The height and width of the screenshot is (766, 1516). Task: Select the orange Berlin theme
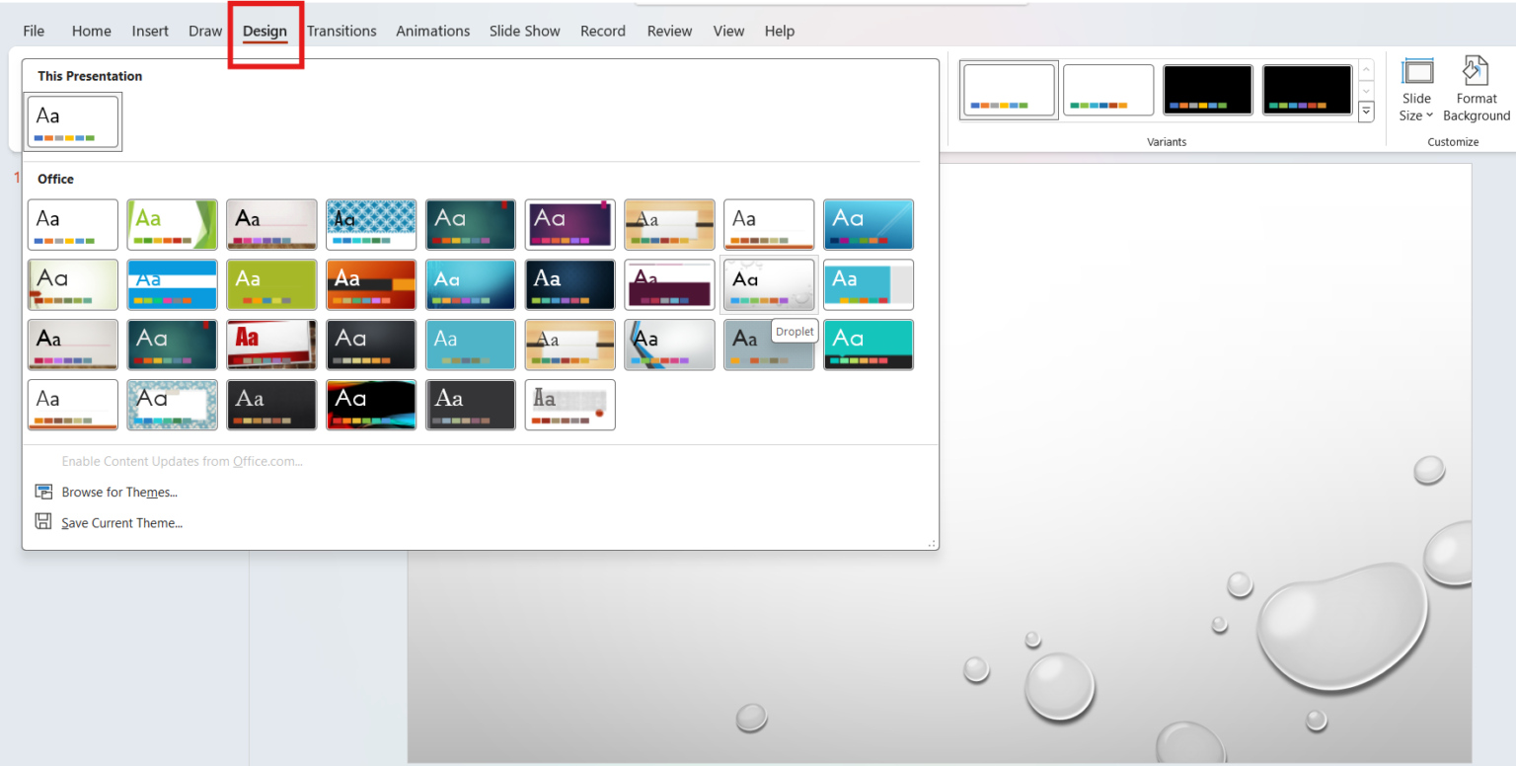371,284
